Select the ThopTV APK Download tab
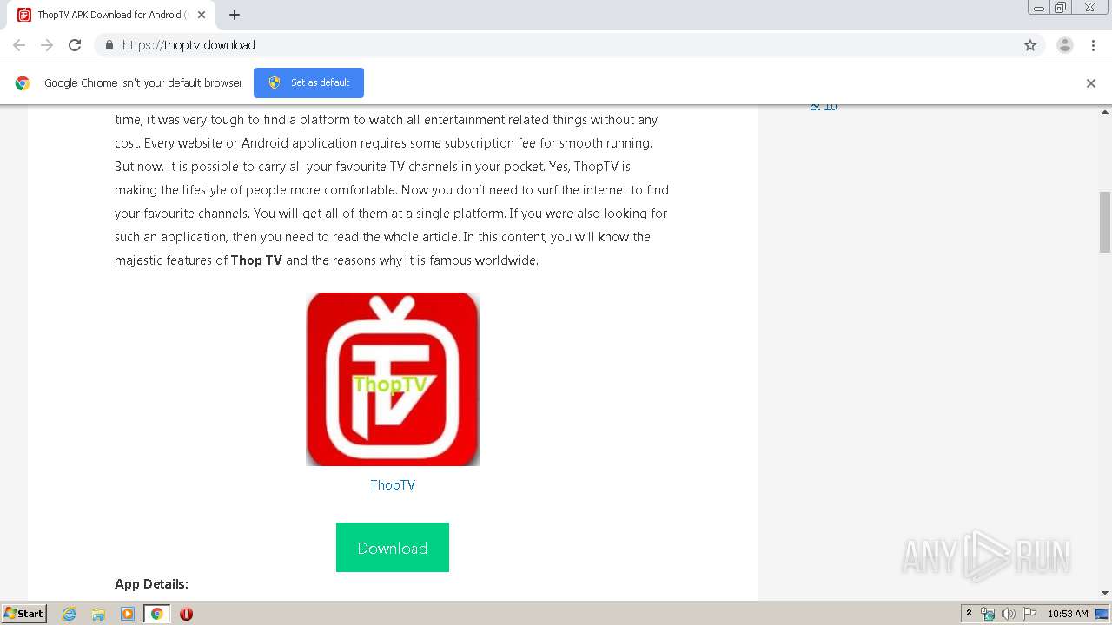This screenshot has width=1112, height=625. [111, 15]
